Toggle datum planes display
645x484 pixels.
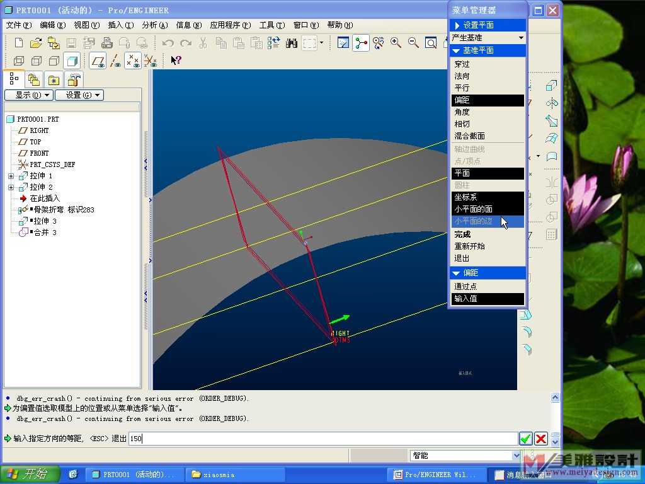pyautogui.click(x=98, y=61)
